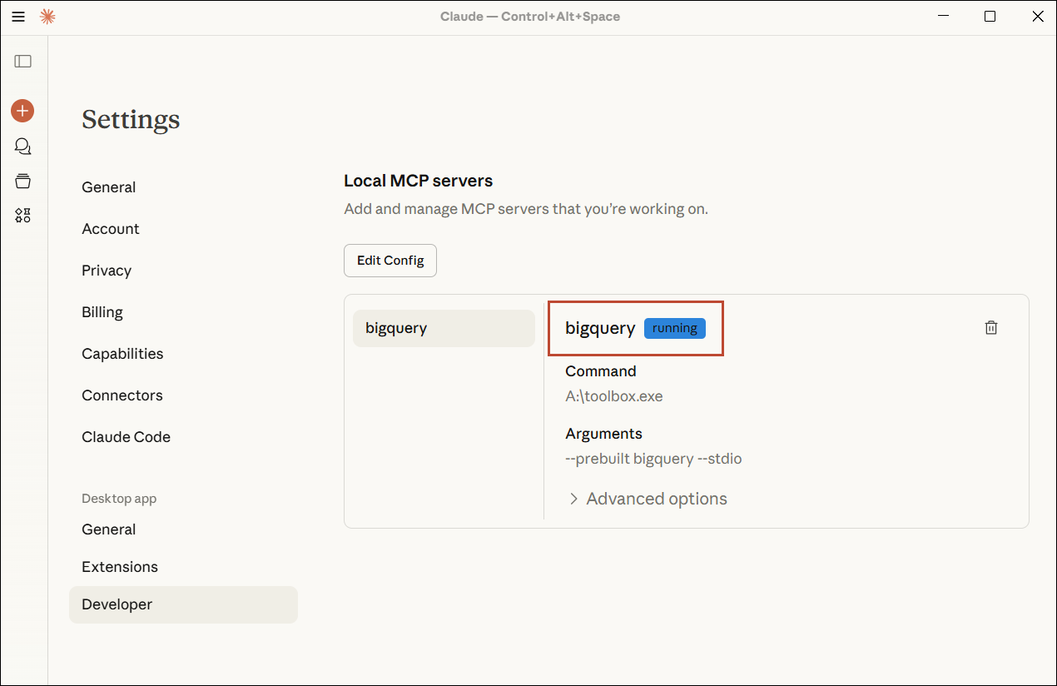This screenshot has height=686, width=1057.
Task: Expand Advanced options chevron
Action: click(573, 499)
